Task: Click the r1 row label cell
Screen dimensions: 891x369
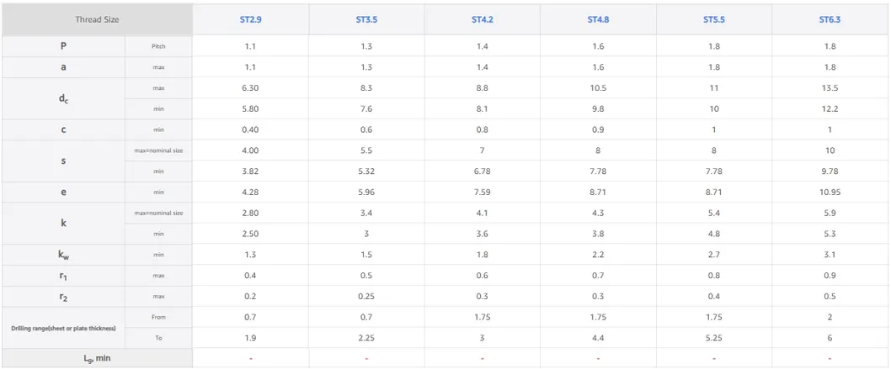Action: point(63,276)
